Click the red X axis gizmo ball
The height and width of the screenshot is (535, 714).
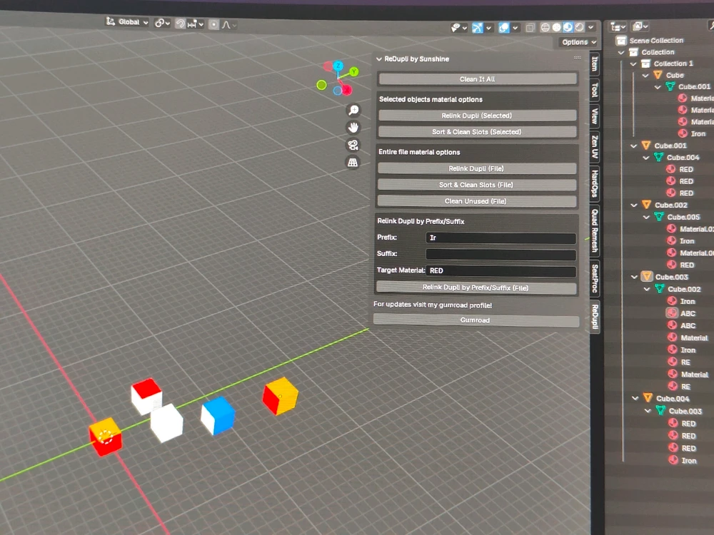coord(346,90)
